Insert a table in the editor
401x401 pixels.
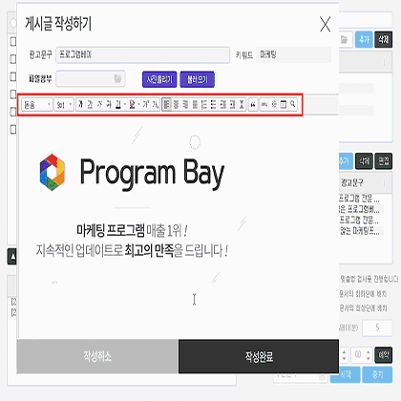click(283, 104)
